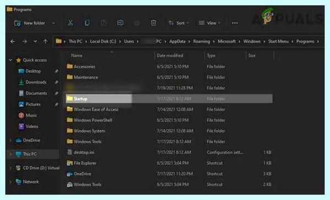Click Programs breadcrumb in address bar
Screen dimensions: 330x200
(x=305, y=41)
